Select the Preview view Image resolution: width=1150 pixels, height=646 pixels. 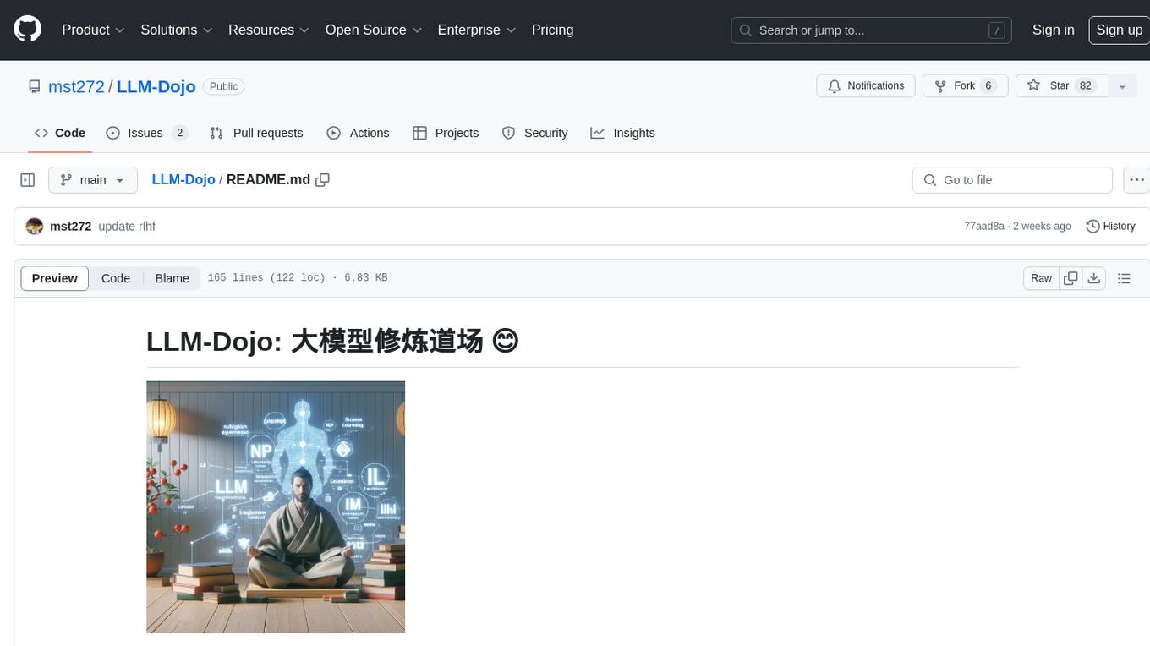tap(55, 278)
